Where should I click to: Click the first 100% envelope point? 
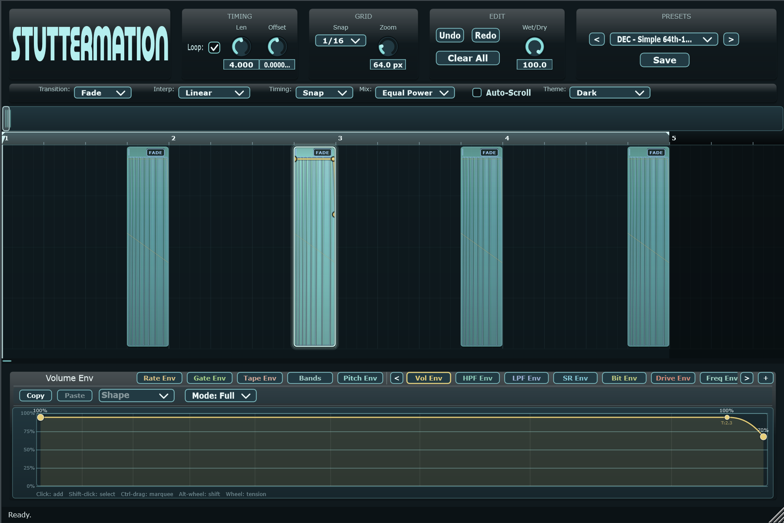coord(40,417)
